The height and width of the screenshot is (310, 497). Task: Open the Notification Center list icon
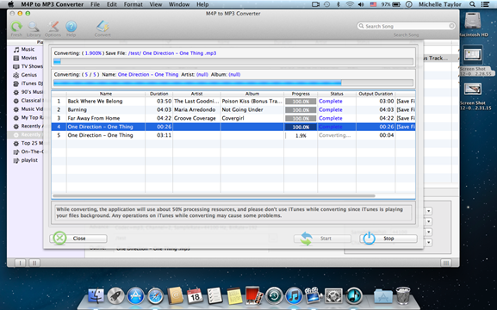coord(485,4)
